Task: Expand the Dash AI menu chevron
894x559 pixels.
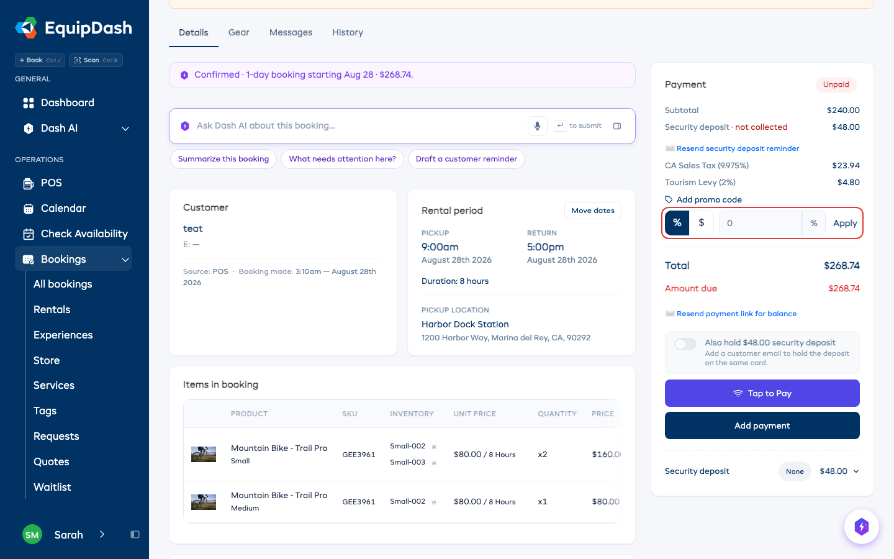Action: (x=125, y=129)
